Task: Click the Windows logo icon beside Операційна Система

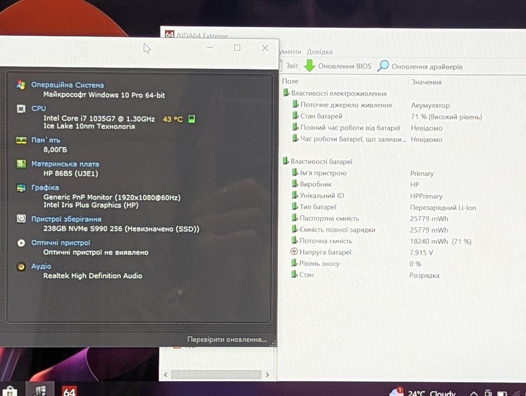Action: [x=21, y=85]
